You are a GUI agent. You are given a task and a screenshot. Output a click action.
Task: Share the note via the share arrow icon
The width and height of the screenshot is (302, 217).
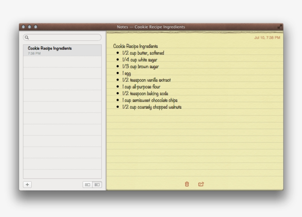[x=200, y=184]
